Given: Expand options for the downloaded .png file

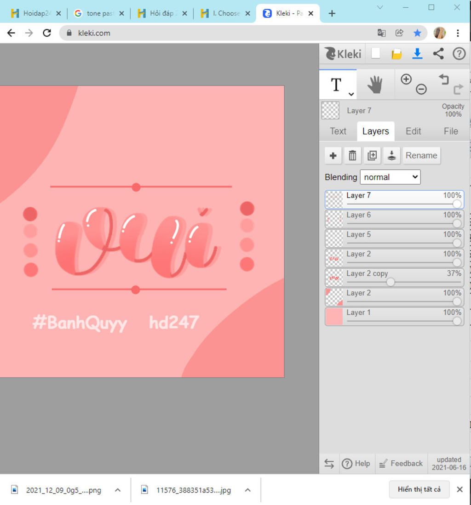Looking at the screenshot, I should tap(118, 490).
